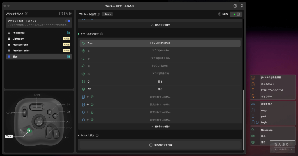Toggle the プリセットをオートスイッチ switch
298x156 pixels.
point(68,21)
